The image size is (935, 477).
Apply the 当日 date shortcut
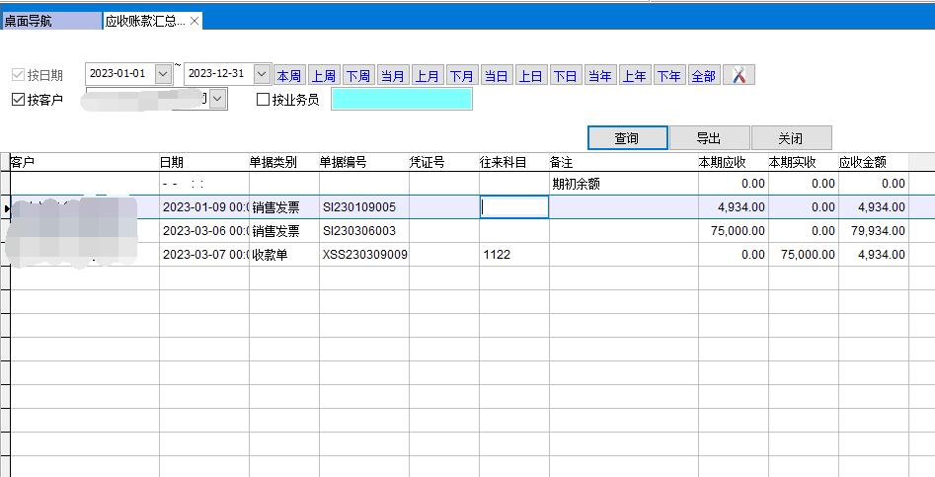click(496, 76)
